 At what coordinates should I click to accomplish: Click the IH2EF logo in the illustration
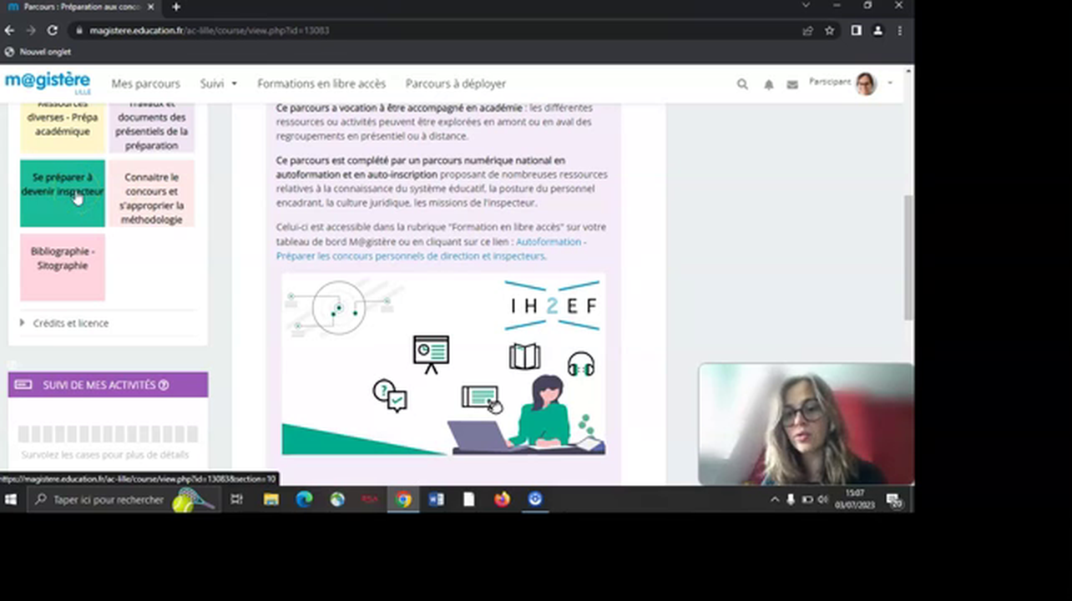tap(552, 306)
